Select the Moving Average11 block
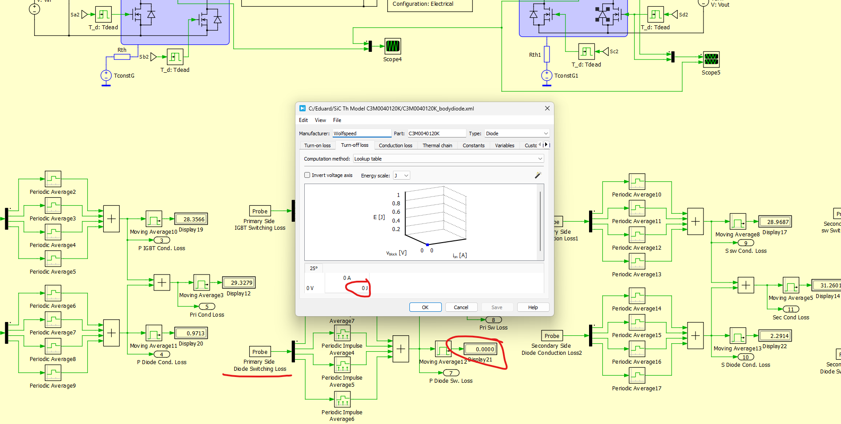 [154, 333]
